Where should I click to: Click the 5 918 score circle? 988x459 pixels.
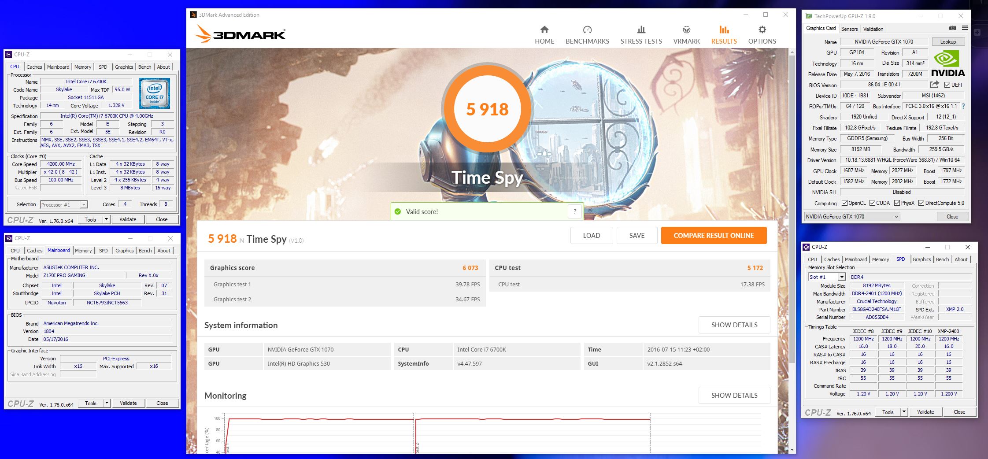point(487,109)
